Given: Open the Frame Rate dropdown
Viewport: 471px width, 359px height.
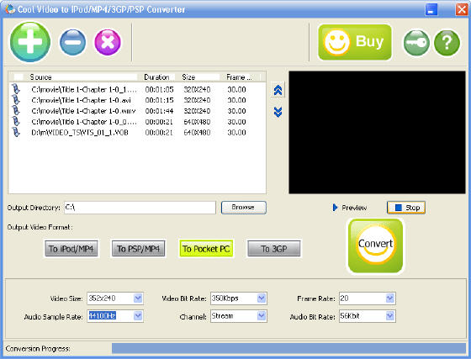Looking at the screenshot, I should coord(390,298).
